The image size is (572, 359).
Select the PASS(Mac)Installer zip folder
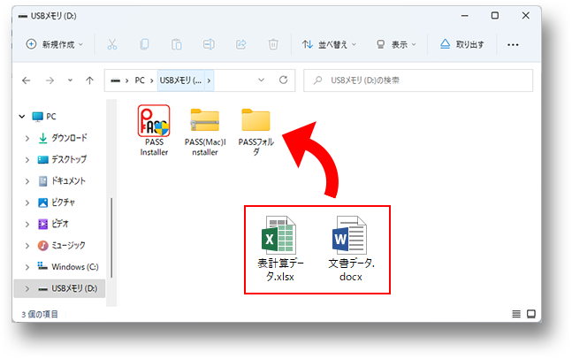tap(205, 132)
